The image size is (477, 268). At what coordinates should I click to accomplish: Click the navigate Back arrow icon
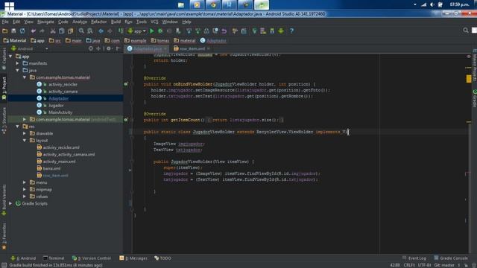[x=101, y=31]
